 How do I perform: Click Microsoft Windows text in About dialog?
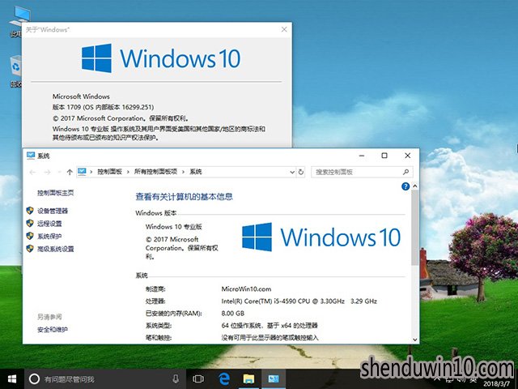[81, 96]
